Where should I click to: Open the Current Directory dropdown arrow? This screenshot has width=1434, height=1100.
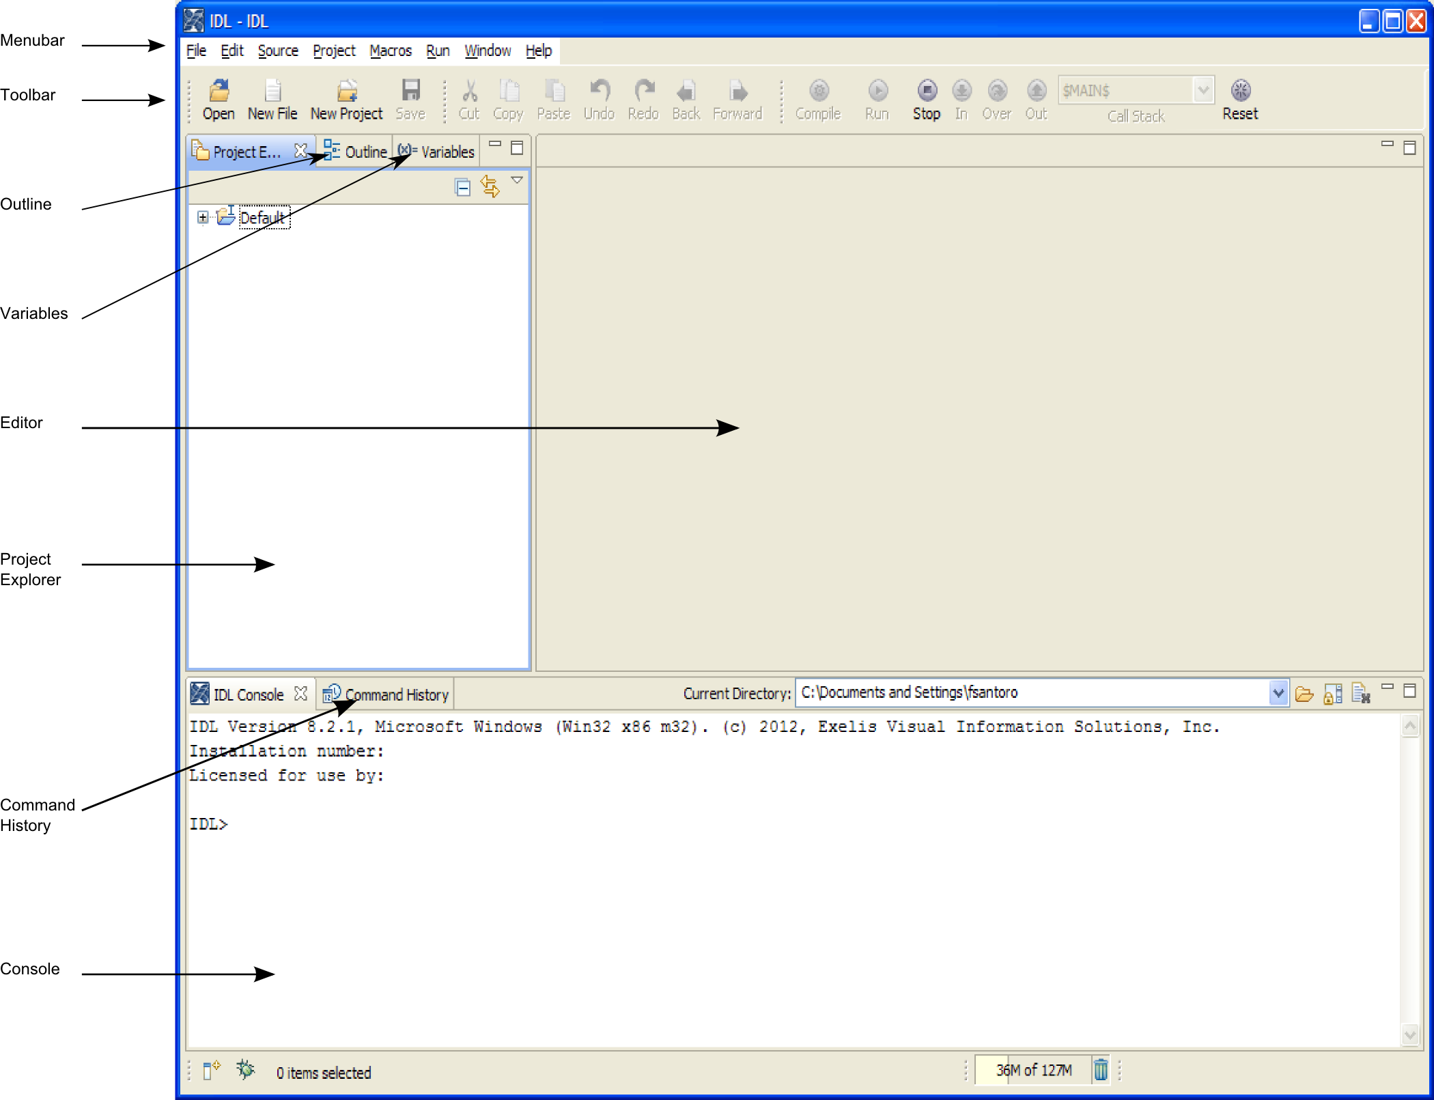(x=1278, y=694)
